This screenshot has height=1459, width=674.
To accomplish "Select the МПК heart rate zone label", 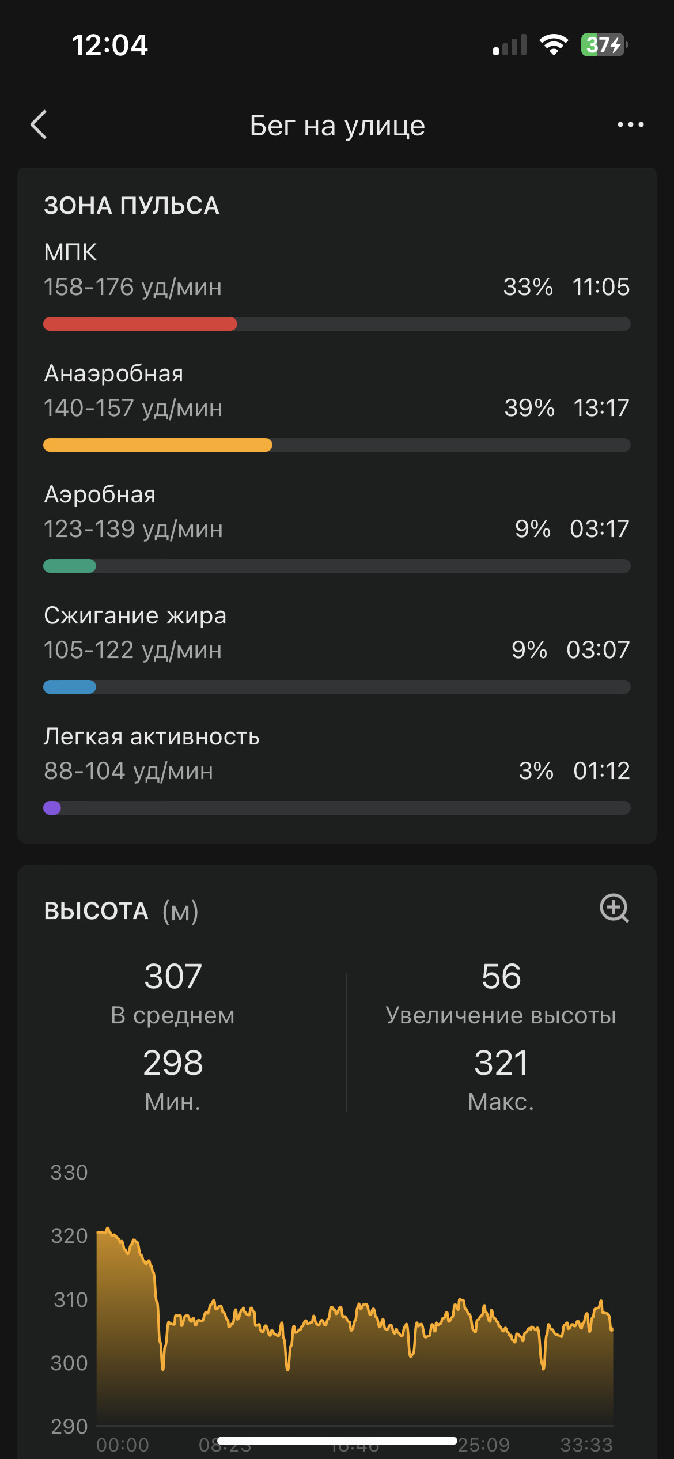I will pos(71,252).
